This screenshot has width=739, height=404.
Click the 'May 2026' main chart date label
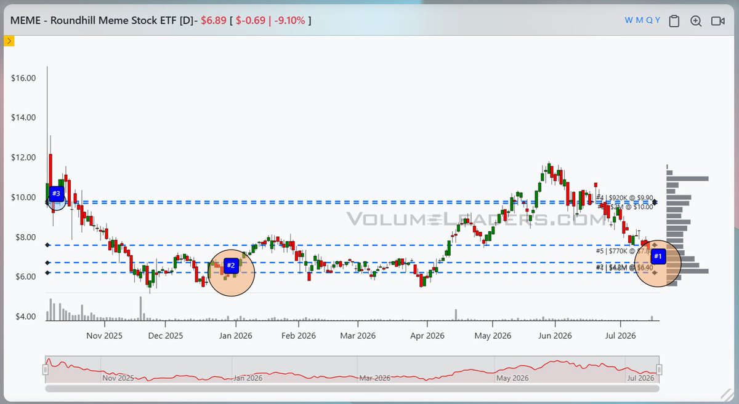point(493,336)
